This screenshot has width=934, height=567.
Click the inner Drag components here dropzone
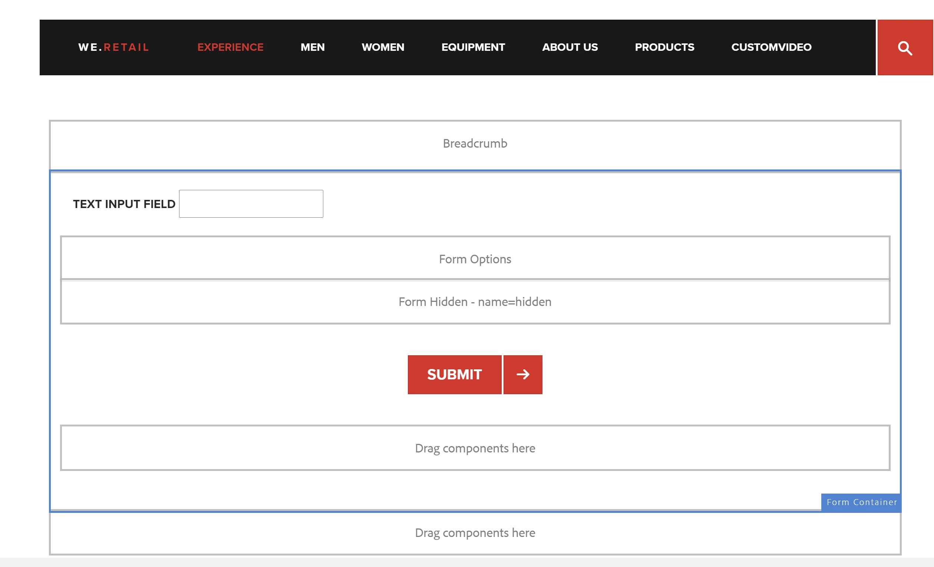tap(475, 448)
